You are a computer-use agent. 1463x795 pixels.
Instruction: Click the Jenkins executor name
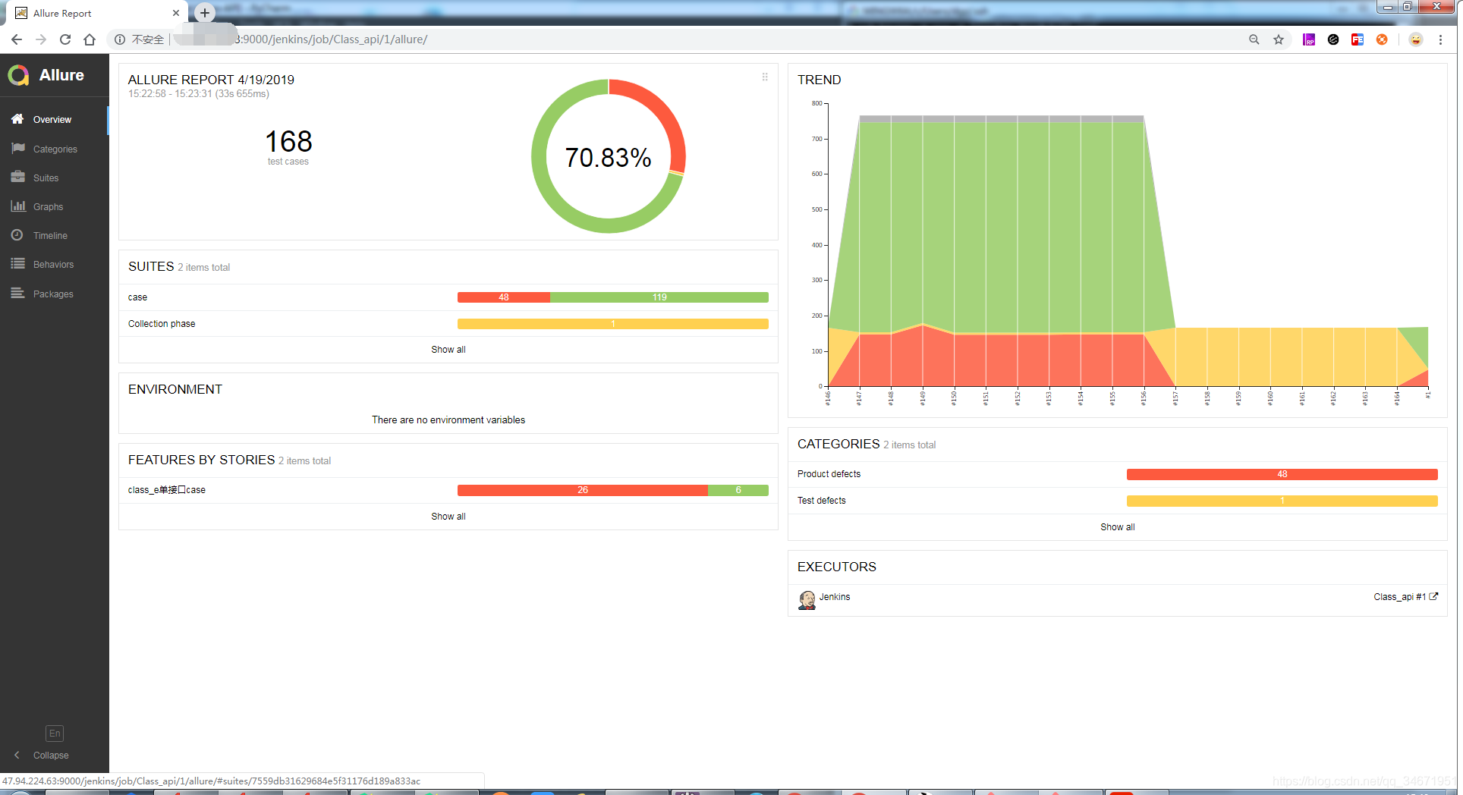click(x=835, y=597)
